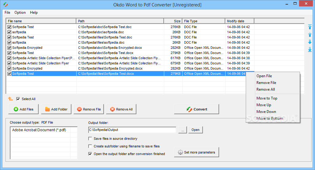The image size is (315, 170).
Task: Click the Output folder path field
Action: (x=132, y=130)
